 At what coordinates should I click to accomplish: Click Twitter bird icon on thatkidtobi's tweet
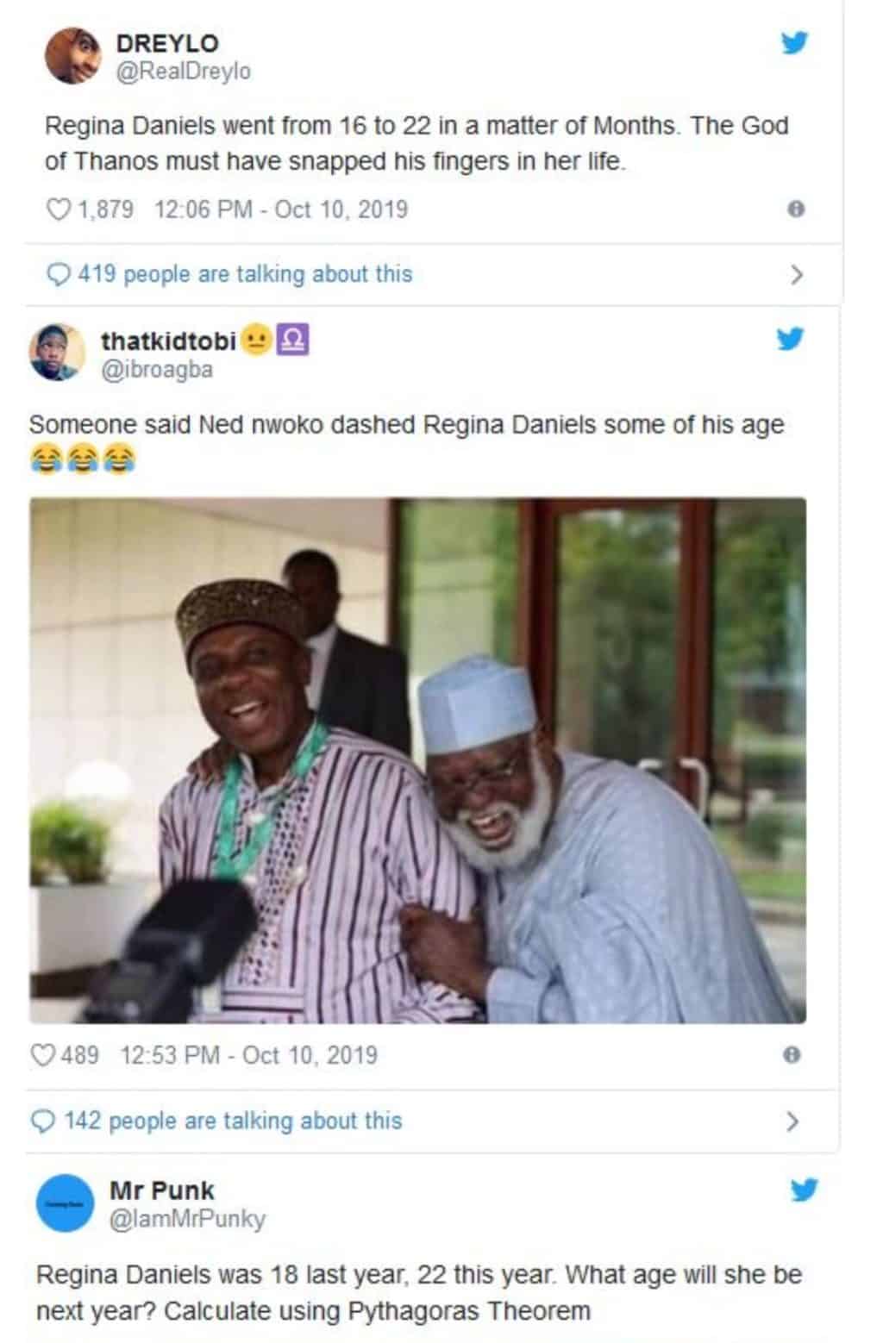click(791, 339)
